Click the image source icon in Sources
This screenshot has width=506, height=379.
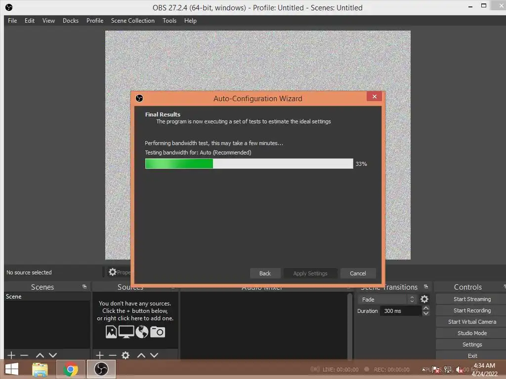(x=111, y=332)
